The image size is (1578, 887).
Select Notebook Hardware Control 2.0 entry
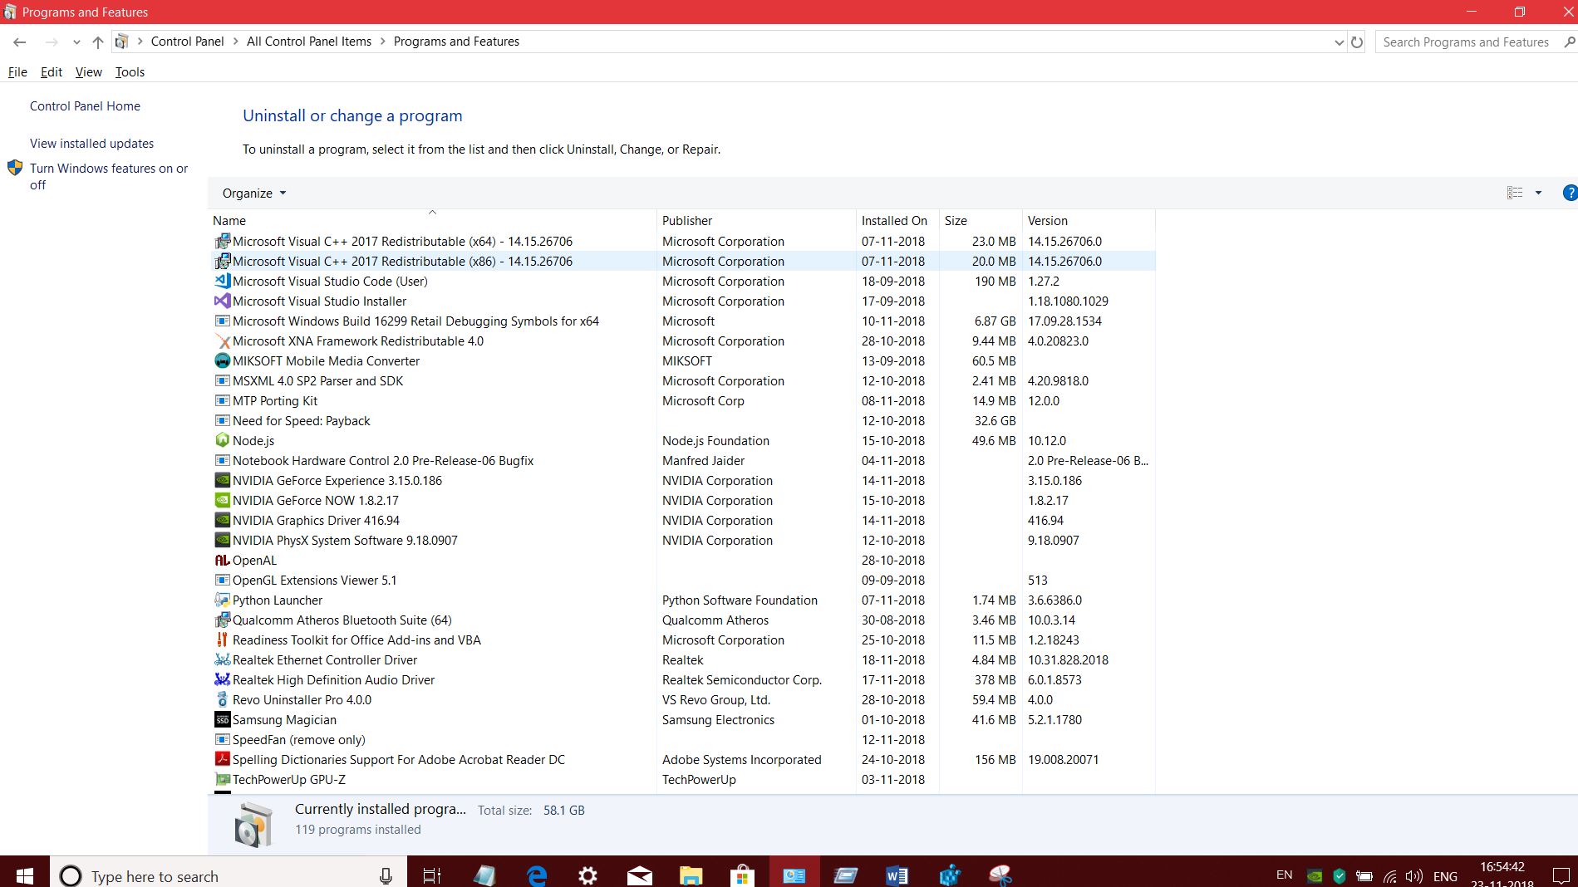[x=681, y=460]
